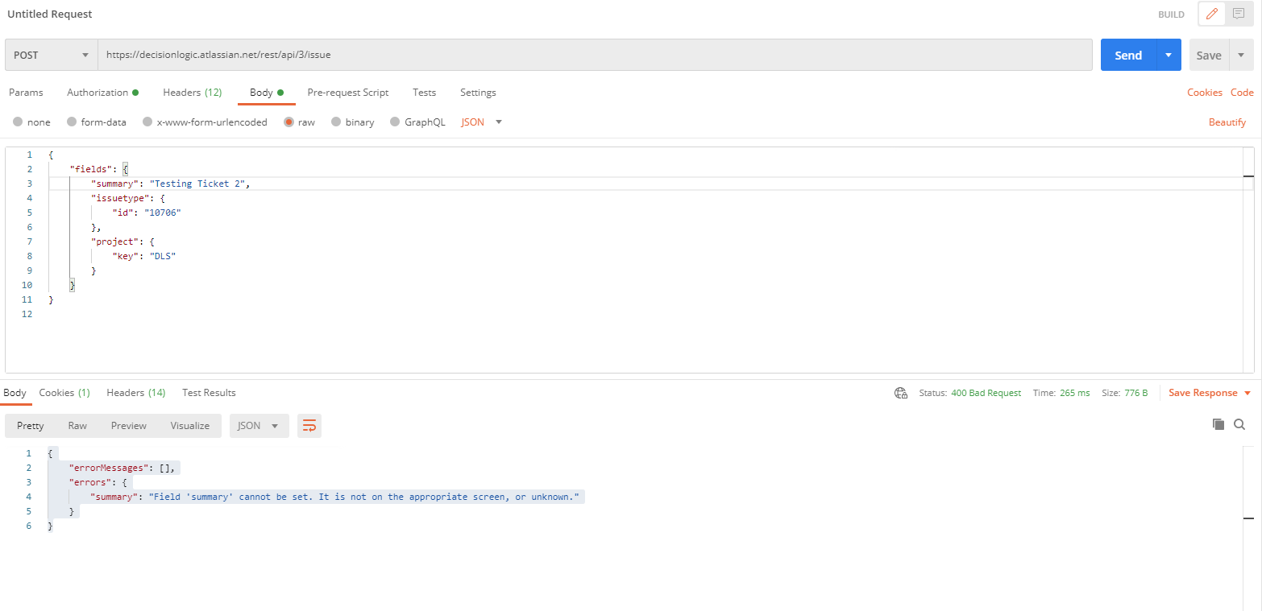Select the GraphQL body type
The image size is (1262, 611).
tap(417, 122)
